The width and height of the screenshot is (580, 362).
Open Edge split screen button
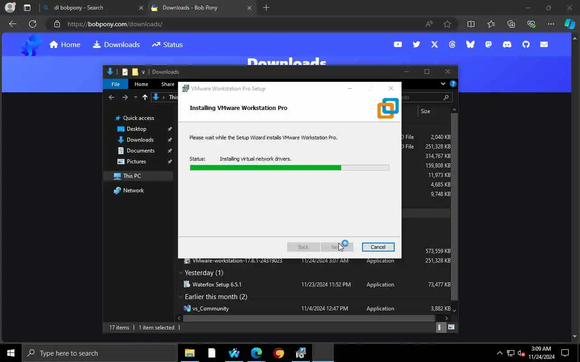[471, 24]
